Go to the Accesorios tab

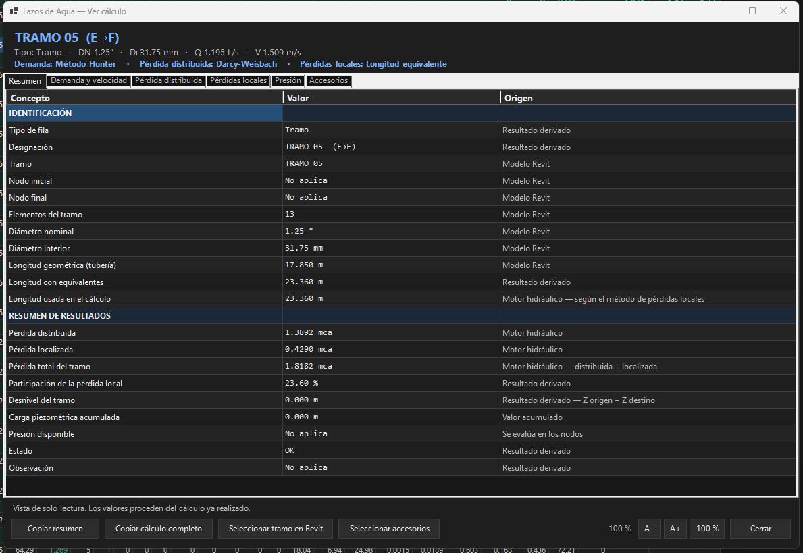[328, 81]
